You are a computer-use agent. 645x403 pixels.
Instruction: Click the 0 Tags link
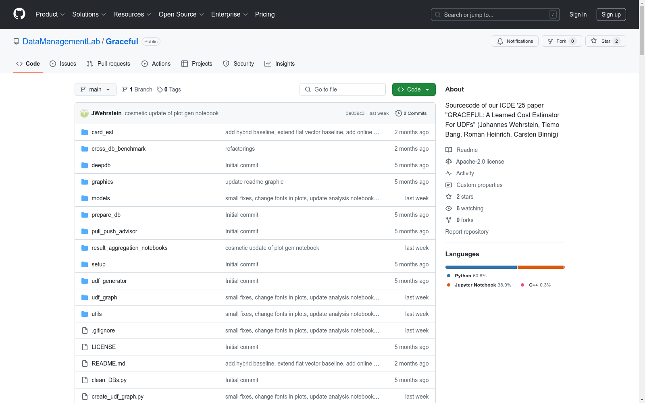click(169, 89)
